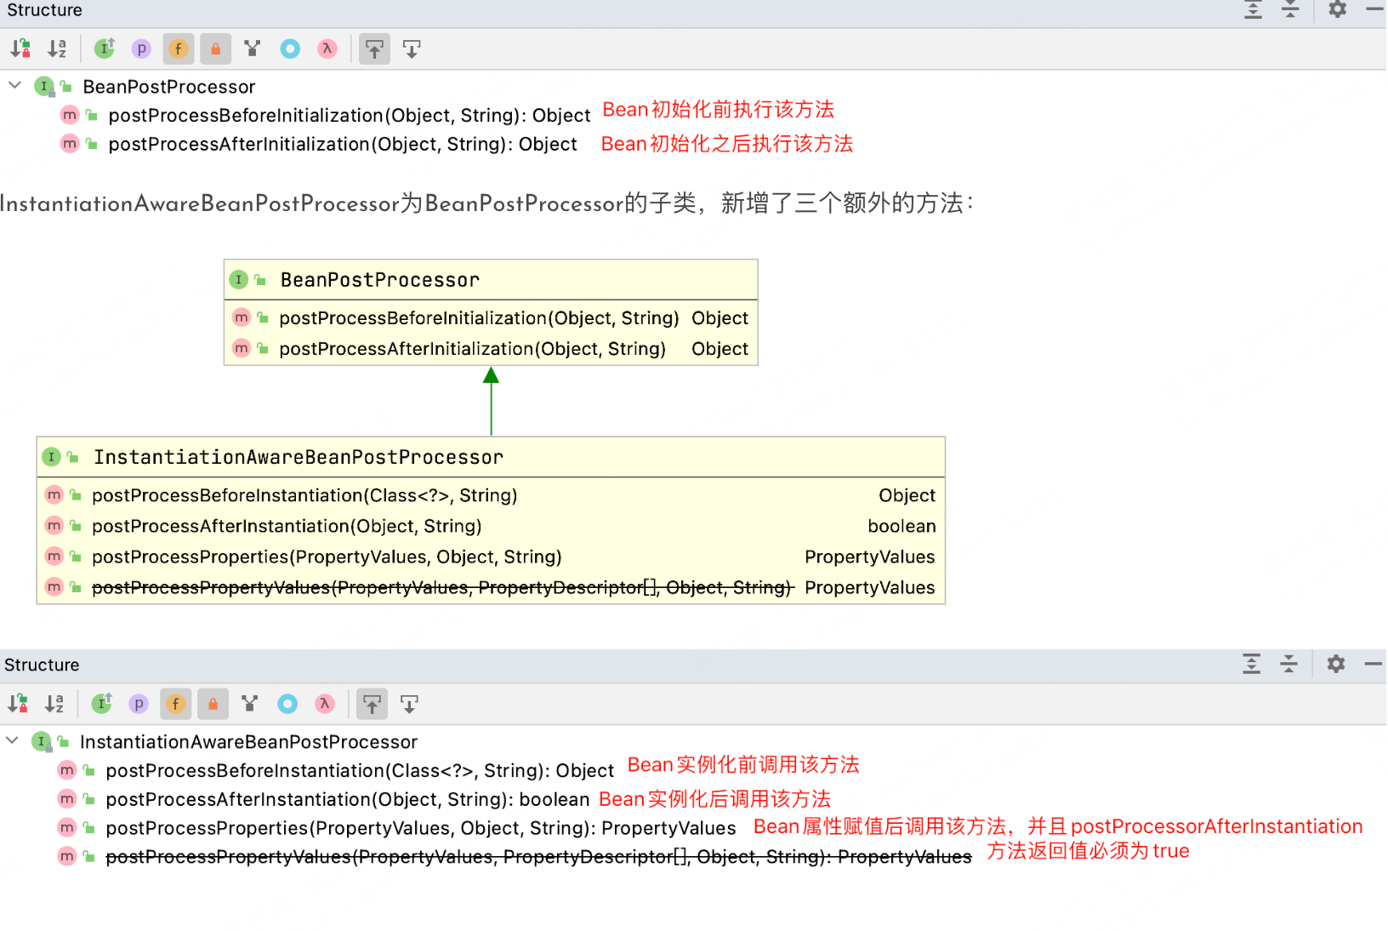Toggle Show non-public lock in InstantiationAwareBeanPostProcessor panel

coord(213,704)
